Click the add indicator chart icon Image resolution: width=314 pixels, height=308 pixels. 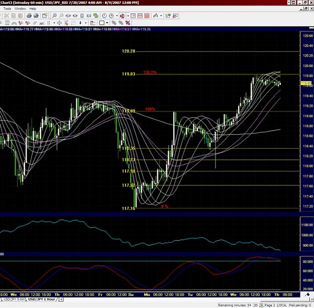point(168,16)
